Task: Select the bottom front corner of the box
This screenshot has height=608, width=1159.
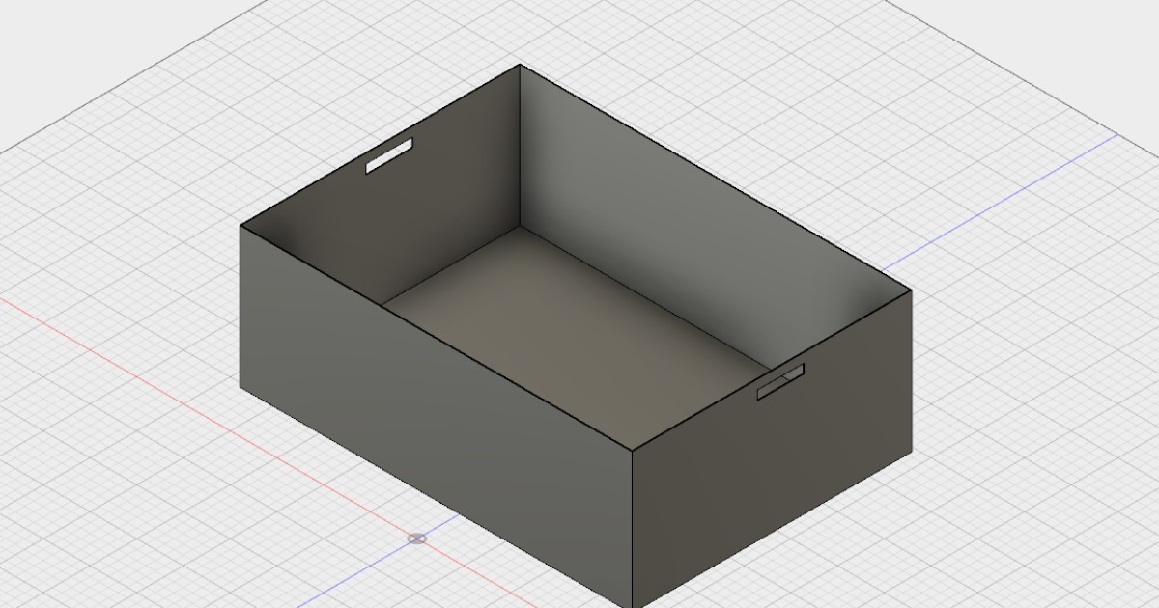Action: click(633, 605)
